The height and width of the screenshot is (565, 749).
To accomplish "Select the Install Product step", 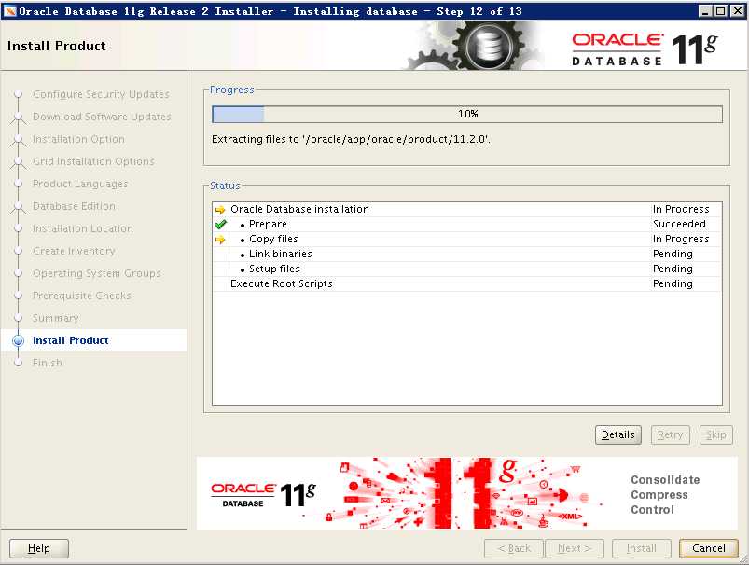I will tap(71, 340).
